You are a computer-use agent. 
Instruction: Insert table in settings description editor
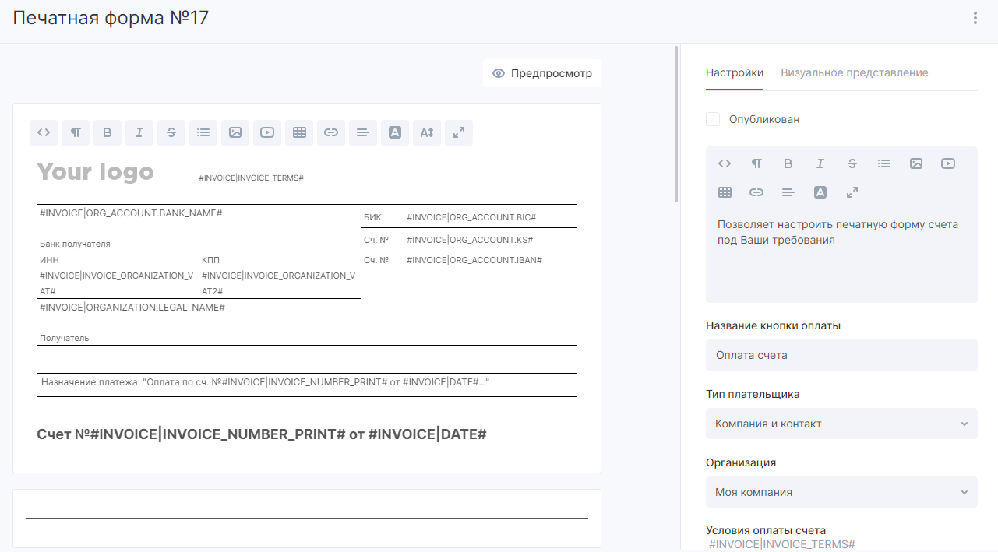725,192
